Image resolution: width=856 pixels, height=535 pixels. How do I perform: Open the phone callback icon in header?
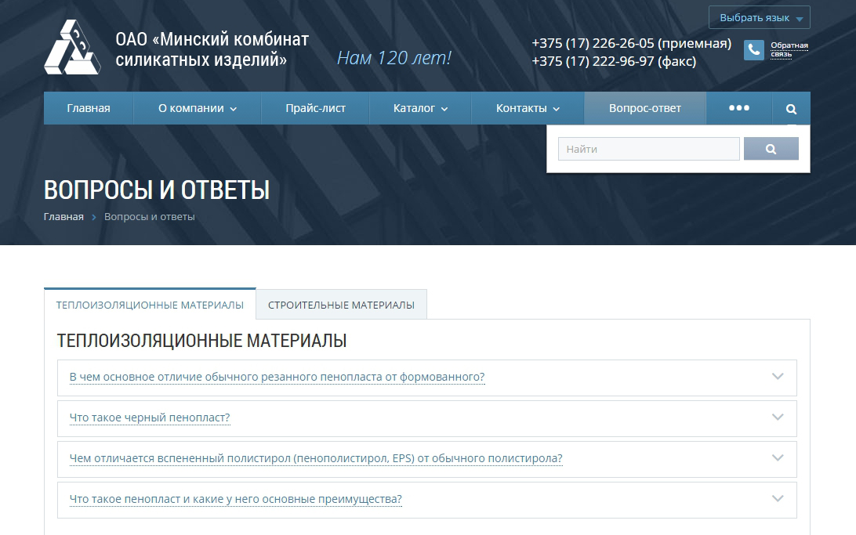(753, 49)
